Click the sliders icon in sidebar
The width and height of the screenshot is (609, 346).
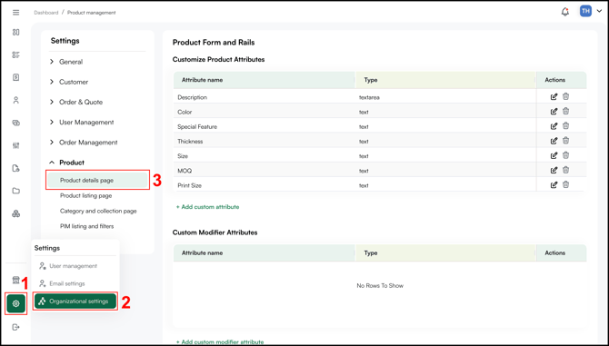tap(16, 145)
